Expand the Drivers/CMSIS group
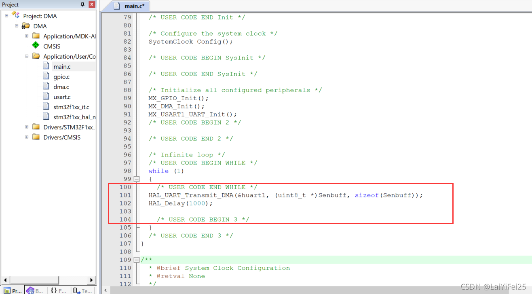 [27, 137]
